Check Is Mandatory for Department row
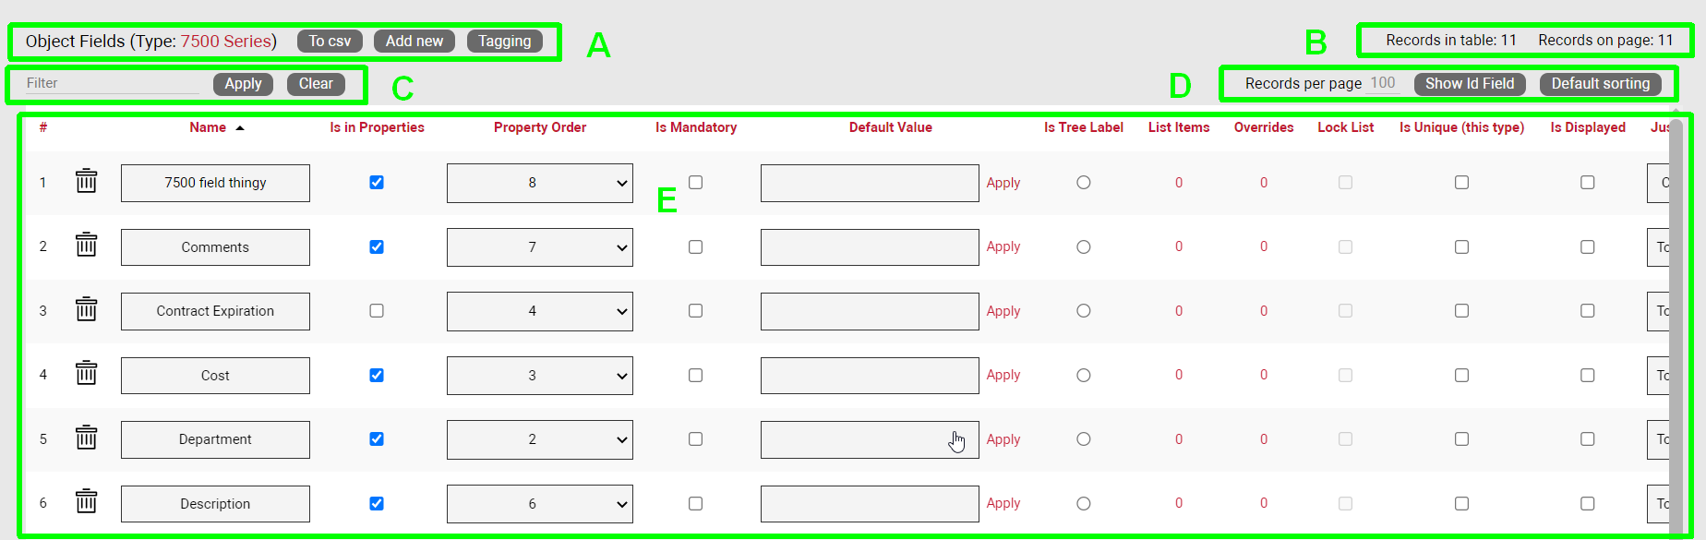Screen dimensions: 1706x540 pos(696,439)
